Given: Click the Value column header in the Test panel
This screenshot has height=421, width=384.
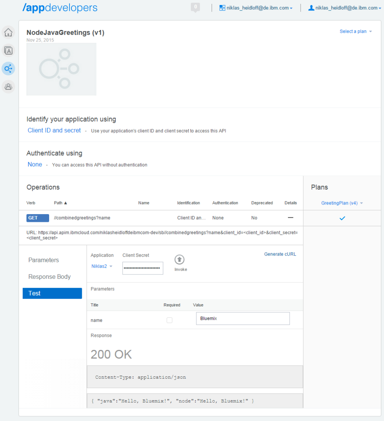Looking at the screenshot, I should pyautogui.click(x=198, y=305).
